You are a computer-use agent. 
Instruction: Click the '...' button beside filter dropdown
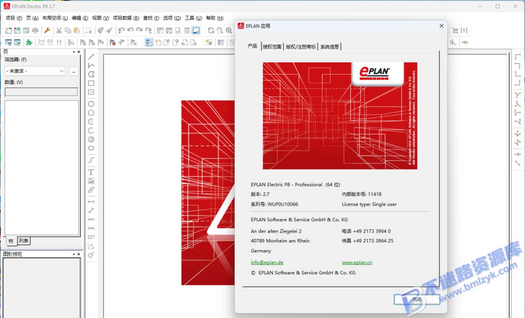click(x=73, y=71)
